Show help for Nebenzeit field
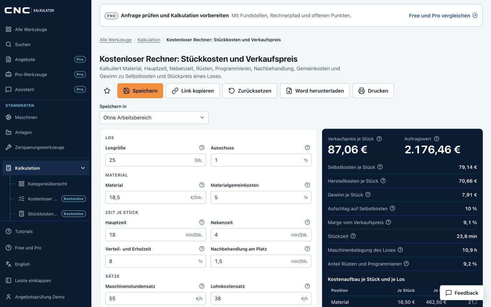The height and width of the screenshot is (307, 491). click(307, 222)
